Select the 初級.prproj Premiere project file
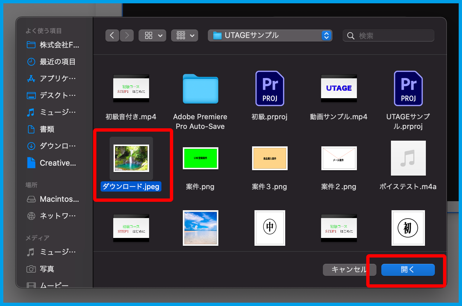 tap(270, 89)
